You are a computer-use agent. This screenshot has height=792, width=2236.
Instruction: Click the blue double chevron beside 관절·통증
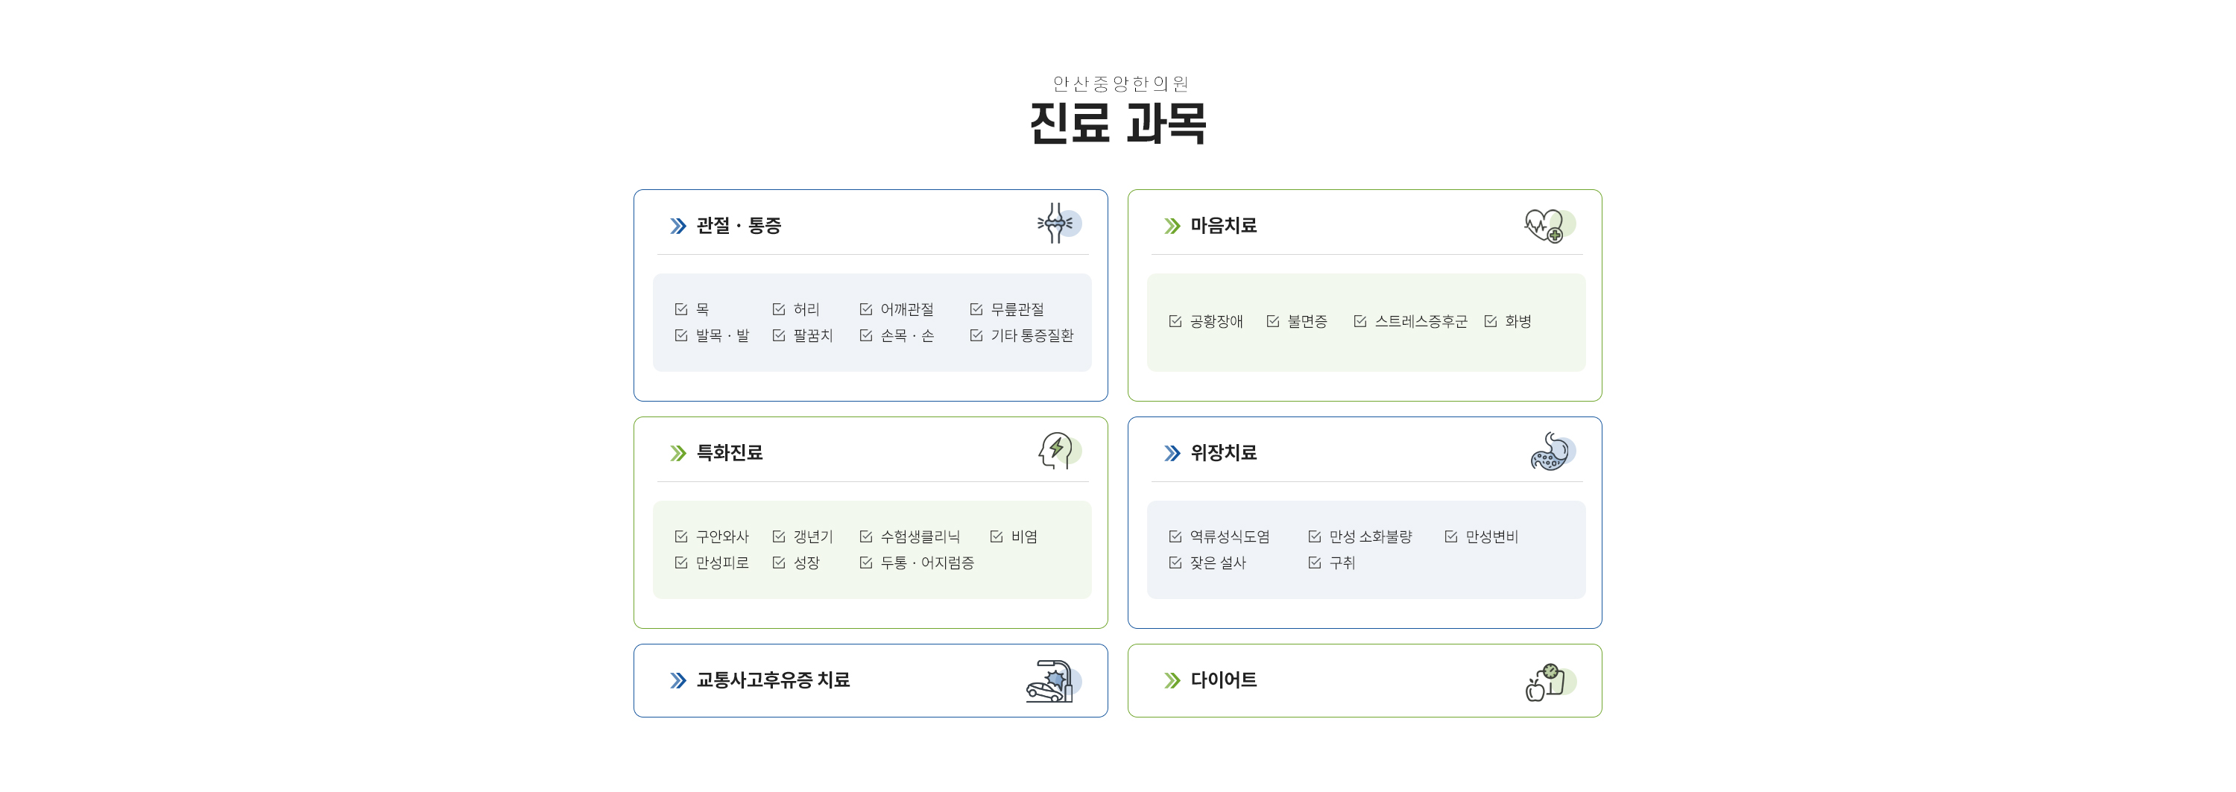point(678,226)
